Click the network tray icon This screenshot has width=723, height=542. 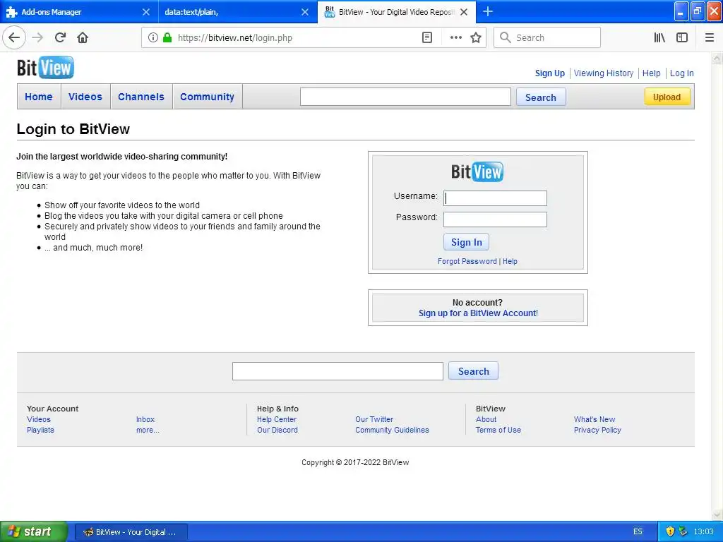[x=683, y=531]
